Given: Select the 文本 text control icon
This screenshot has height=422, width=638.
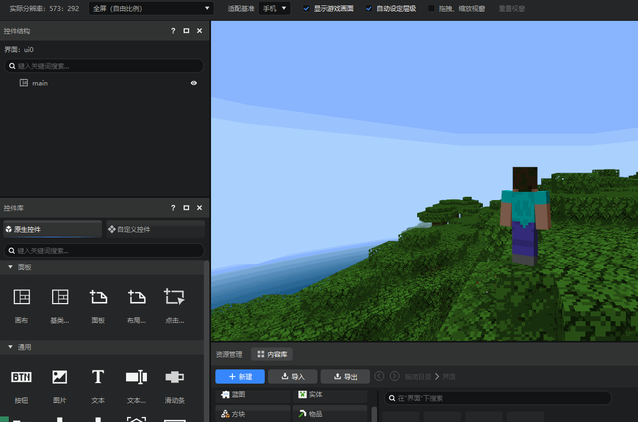Looking at the screenshot, I should pos(98,377).
